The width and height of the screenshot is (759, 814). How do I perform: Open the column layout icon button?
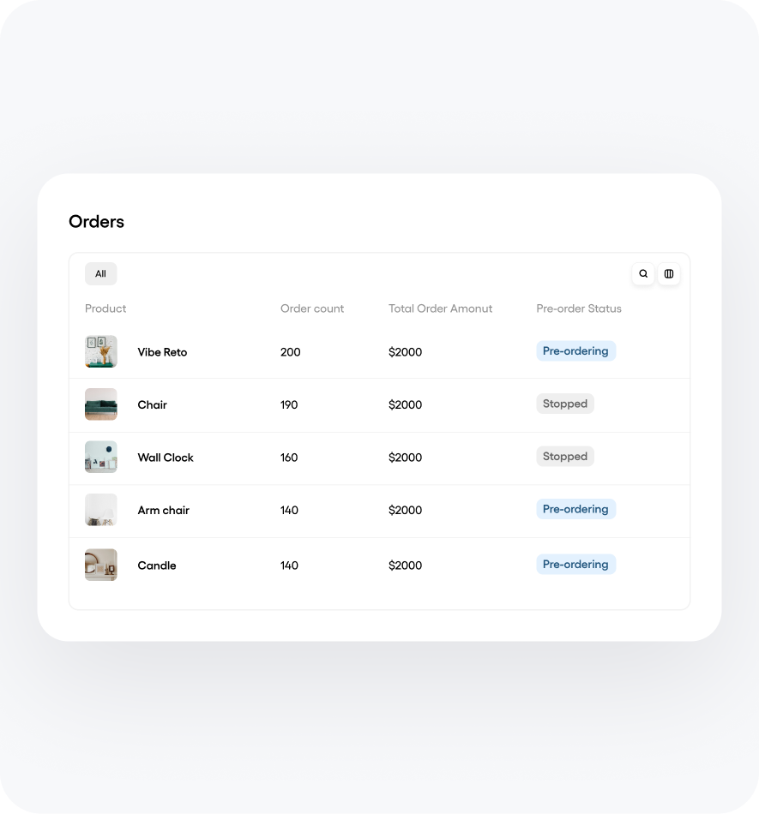point(669,274)
